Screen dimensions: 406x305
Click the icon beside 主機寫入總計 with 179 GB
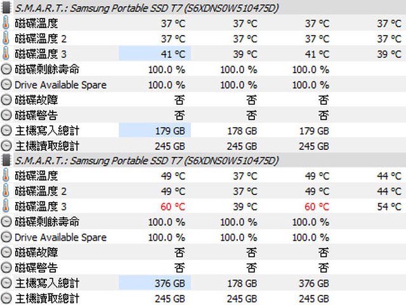(6, 130)
